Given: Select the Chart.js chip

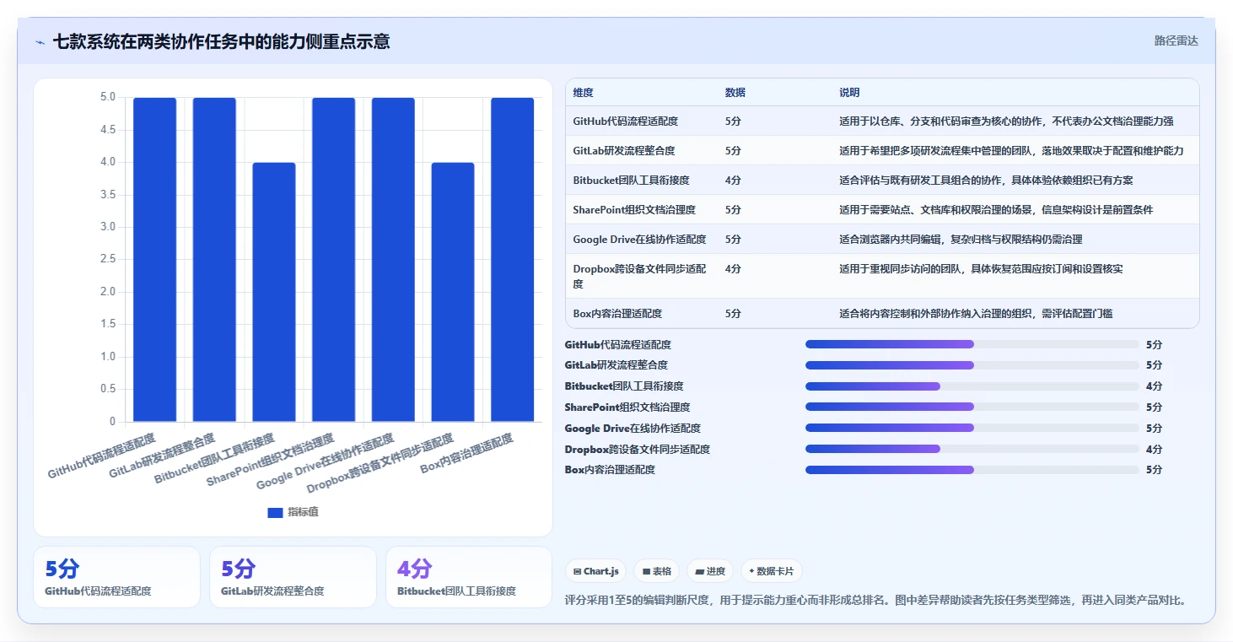Looking at the screenshot, I should [x=596, y=571].
